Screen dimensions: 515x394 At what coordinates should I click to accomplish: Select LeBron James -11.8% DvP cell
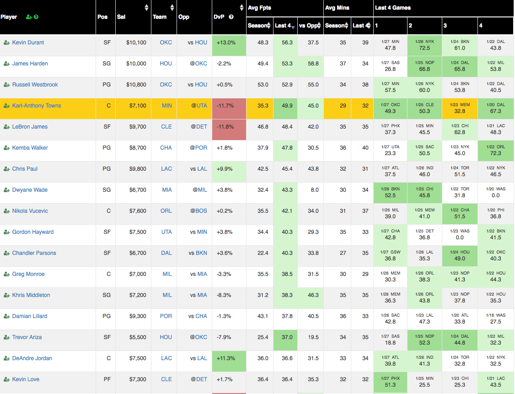coord(229,130)
